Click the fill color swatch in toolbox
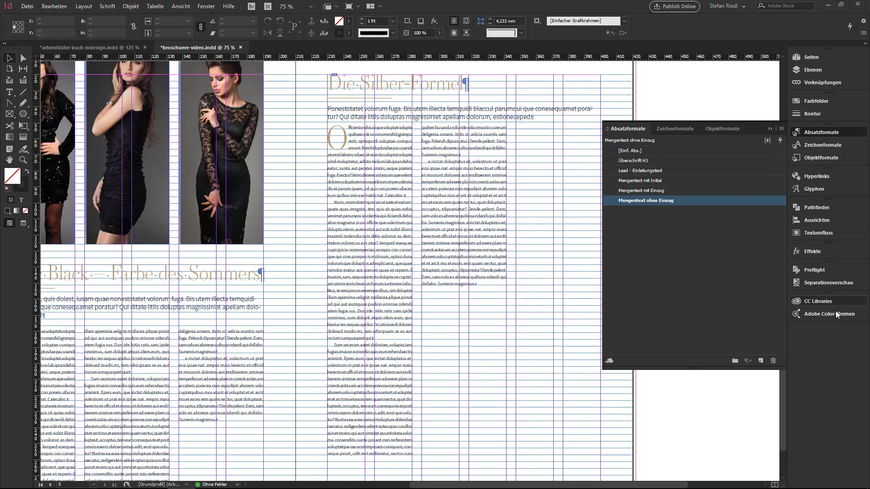The height and width of the screenshot is (489, 870). pos(12,176)
